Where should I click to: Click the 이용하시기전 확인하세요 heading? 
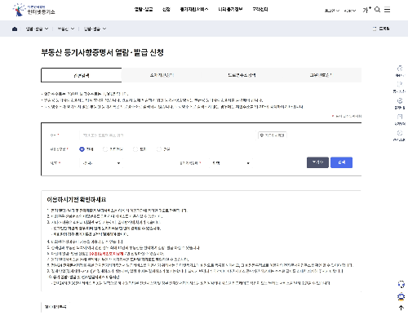(x=77, y=200)
